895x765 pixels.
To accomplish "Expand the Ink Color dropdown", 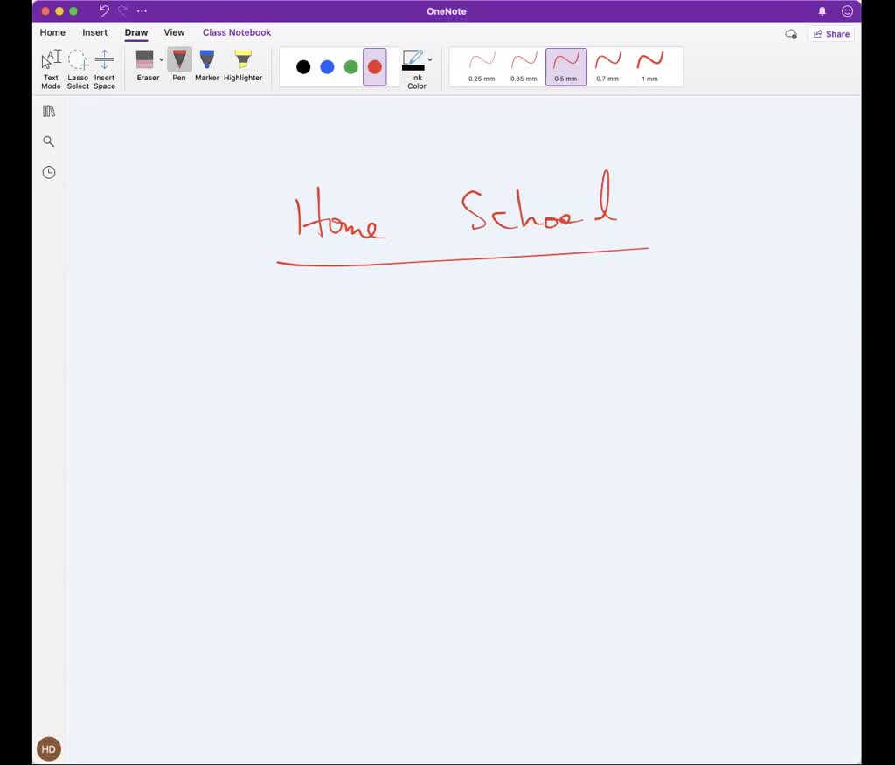I will tap(428, 59).
